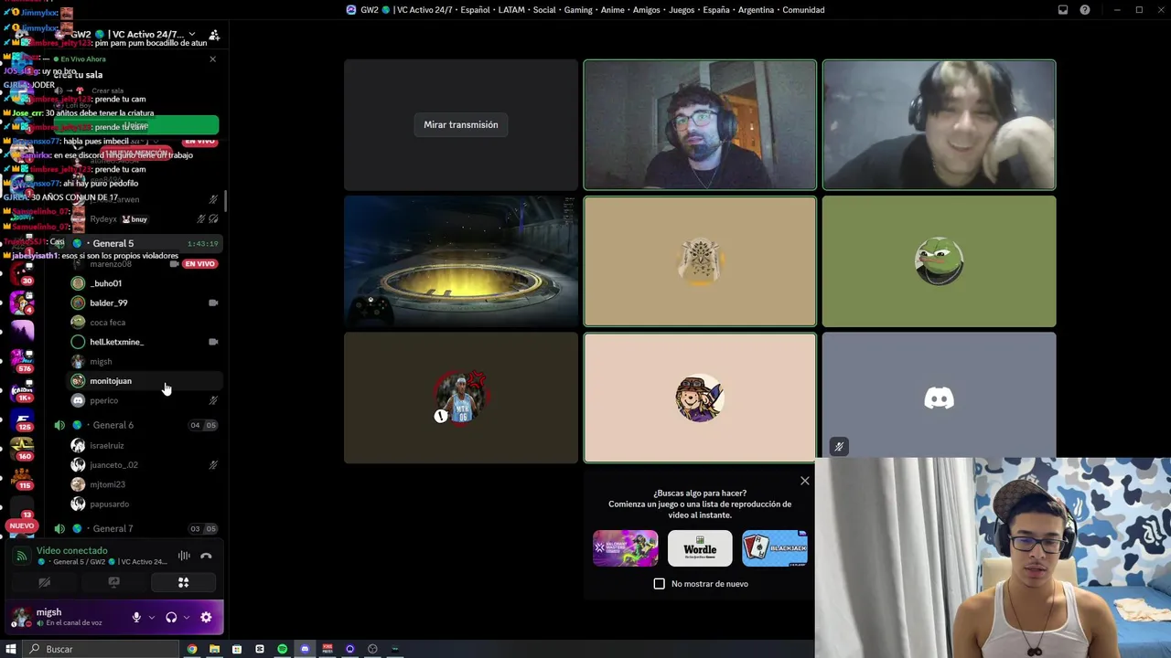
Task: Open Google Chrome from taskbar
Action: tap(192, 649)
